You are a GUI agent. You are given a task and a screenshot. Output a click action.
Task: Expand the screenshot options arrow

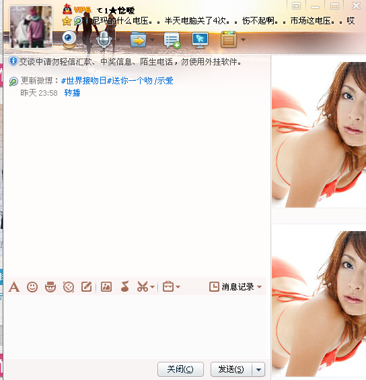pos(152,287)
